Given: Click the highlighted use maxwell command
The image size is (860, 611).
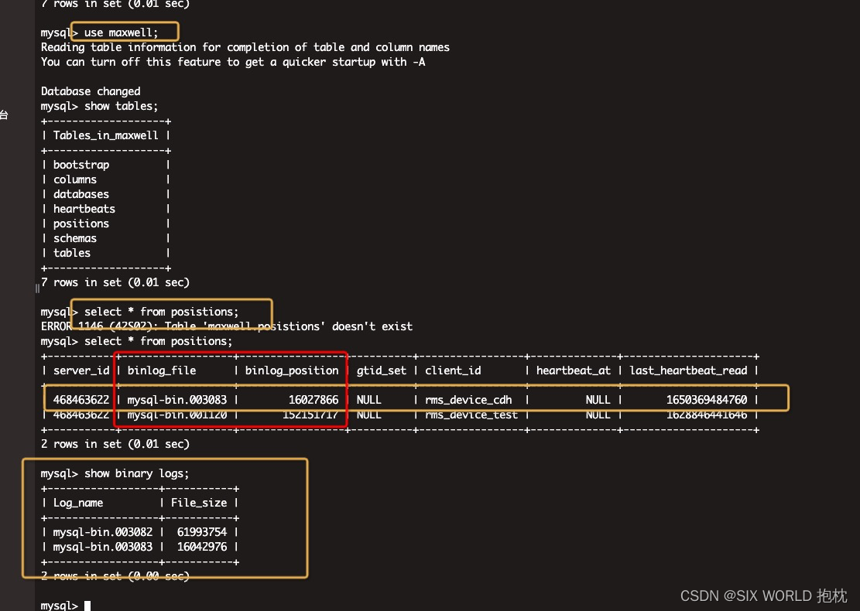Looking at the screenshot, I should click(125, 32).
